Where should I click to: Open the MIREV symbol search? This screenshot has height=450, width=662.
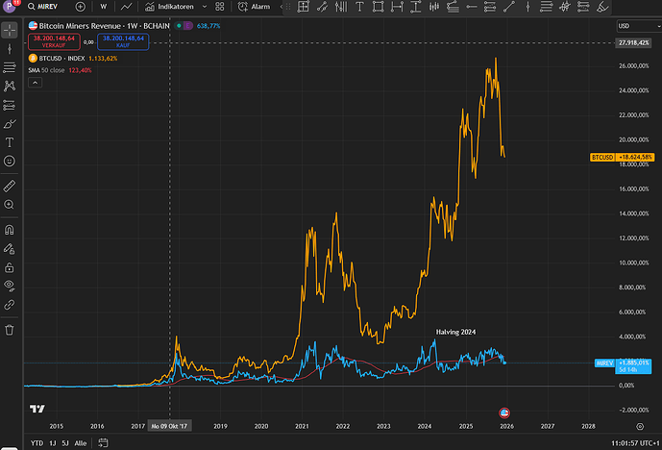tap(42, 7)
